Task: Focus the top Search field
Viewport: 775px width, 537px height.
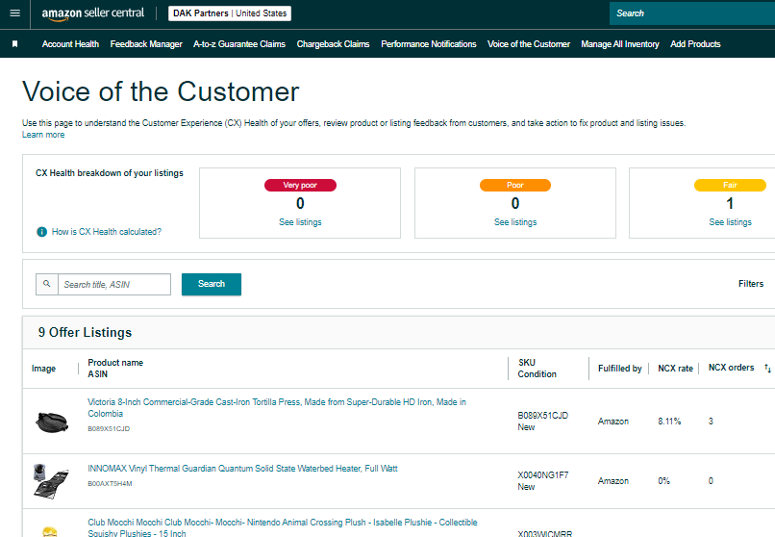Action: coord(692,13)
